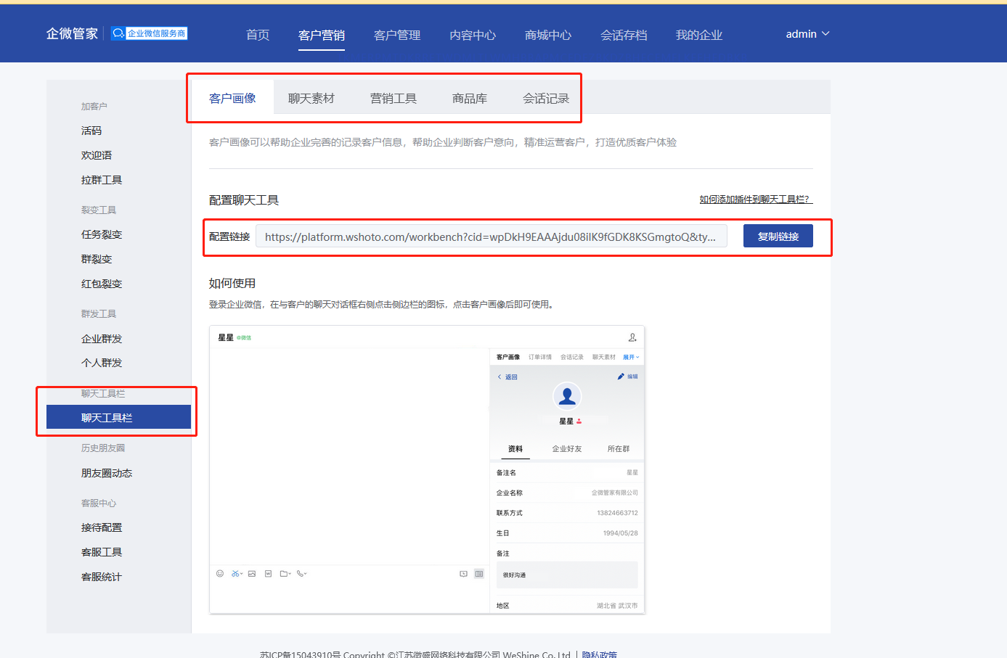Switch to the 商品库 tab
The width and height of the screenshot is (1007, 658).
pyautogui.click(x=470, y=98)
